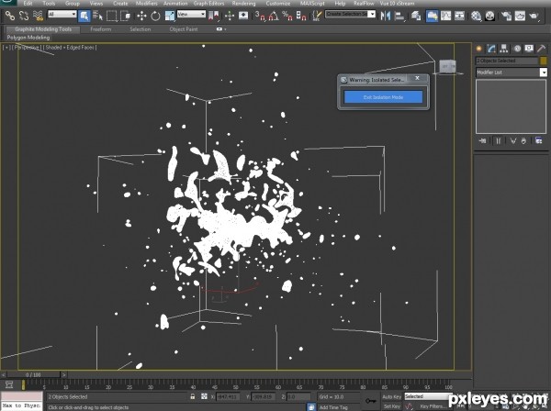The image size is (551, 411).
Task: Open the Manage Layers dialog
Action: 416,16
